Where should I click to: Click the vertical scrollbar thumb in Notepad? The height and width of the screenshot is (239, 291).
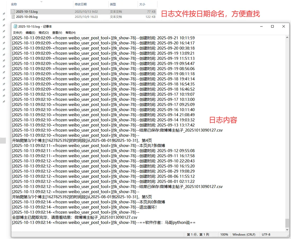coord(287,223)
